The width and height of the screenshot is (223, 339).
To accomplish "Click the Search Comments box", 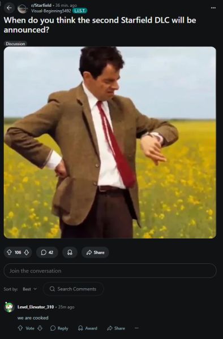I will (x=74, y=289).
